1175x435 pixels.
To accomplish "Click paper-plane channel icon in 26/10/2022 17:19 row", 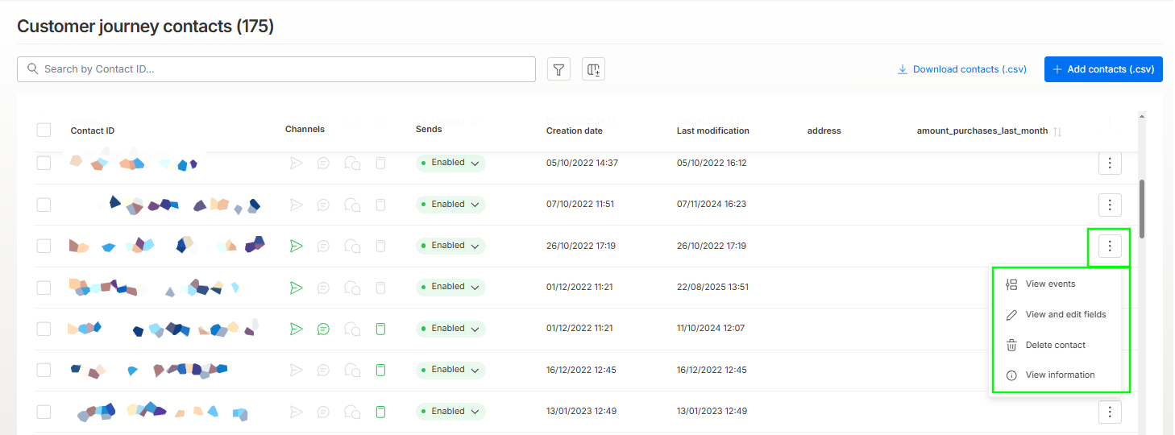I will coord(297,246).
